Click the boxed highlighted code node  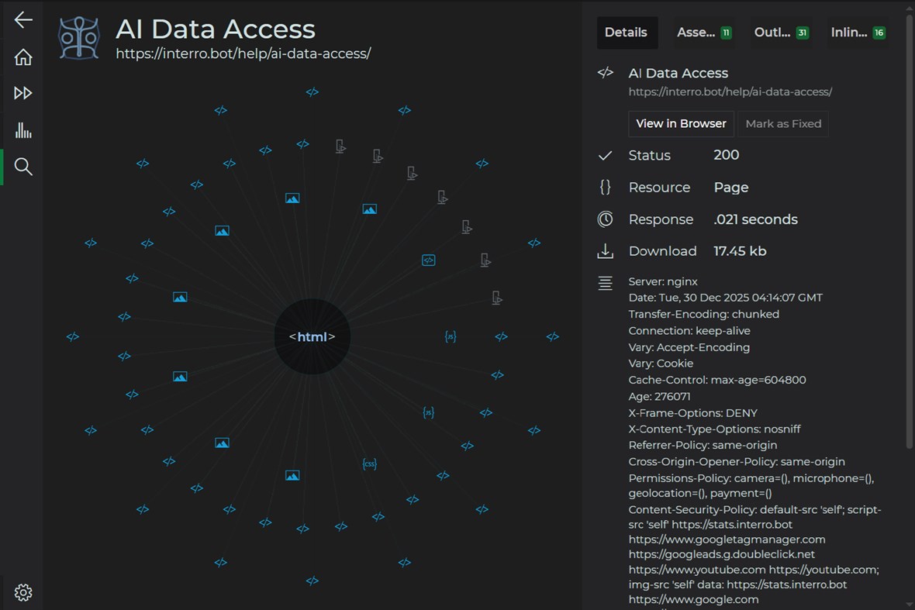[x=428, y=260]
